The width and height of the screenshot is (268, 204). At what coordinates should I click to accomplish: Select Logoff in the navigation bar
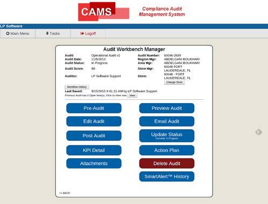click(88, 33)
